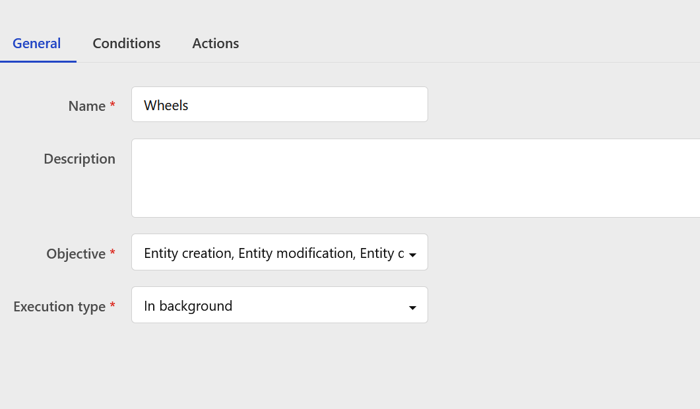Go to the Actions tab
Screen dimensions: 700x409
(x=216, y=44)
